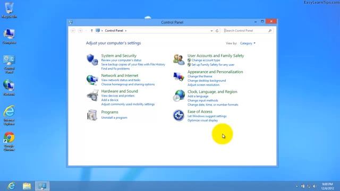
Task: Open Clock, Language, and Region link
Action: click(x=212, y=92)
